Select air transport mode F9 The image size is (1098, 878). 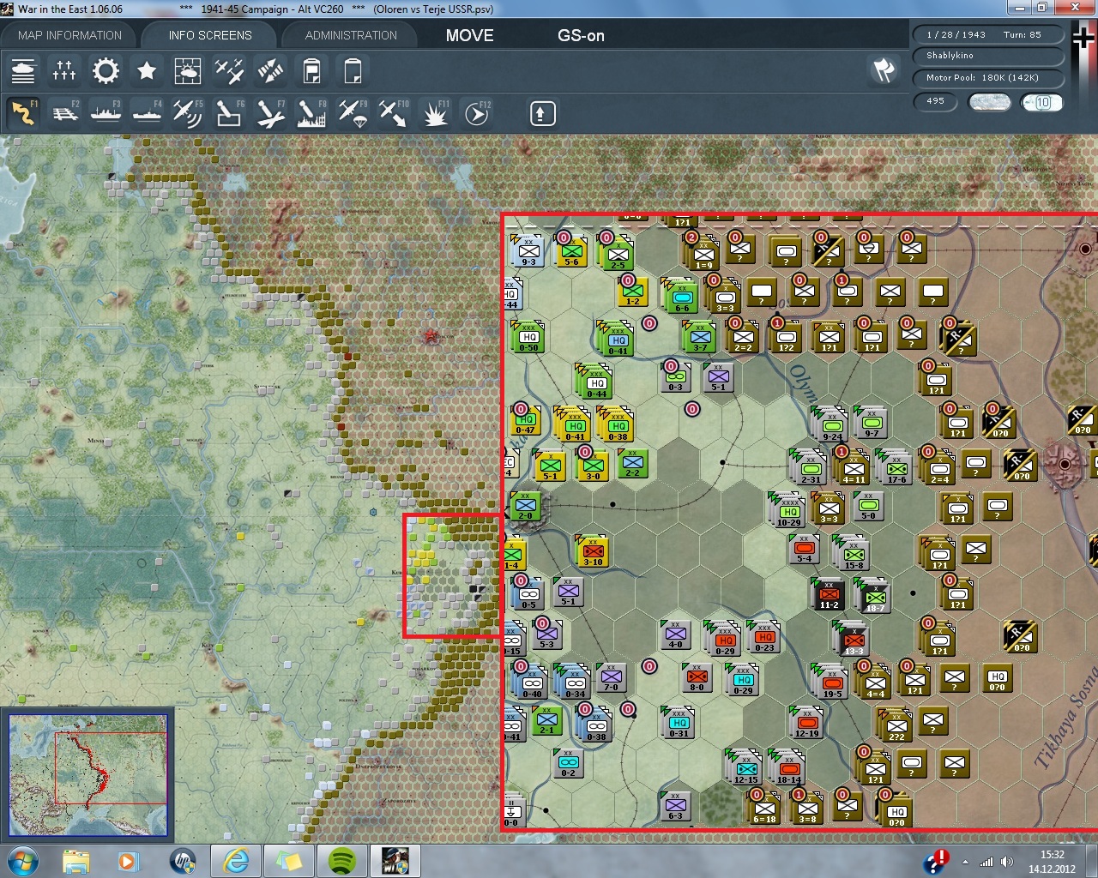(353, 113)
